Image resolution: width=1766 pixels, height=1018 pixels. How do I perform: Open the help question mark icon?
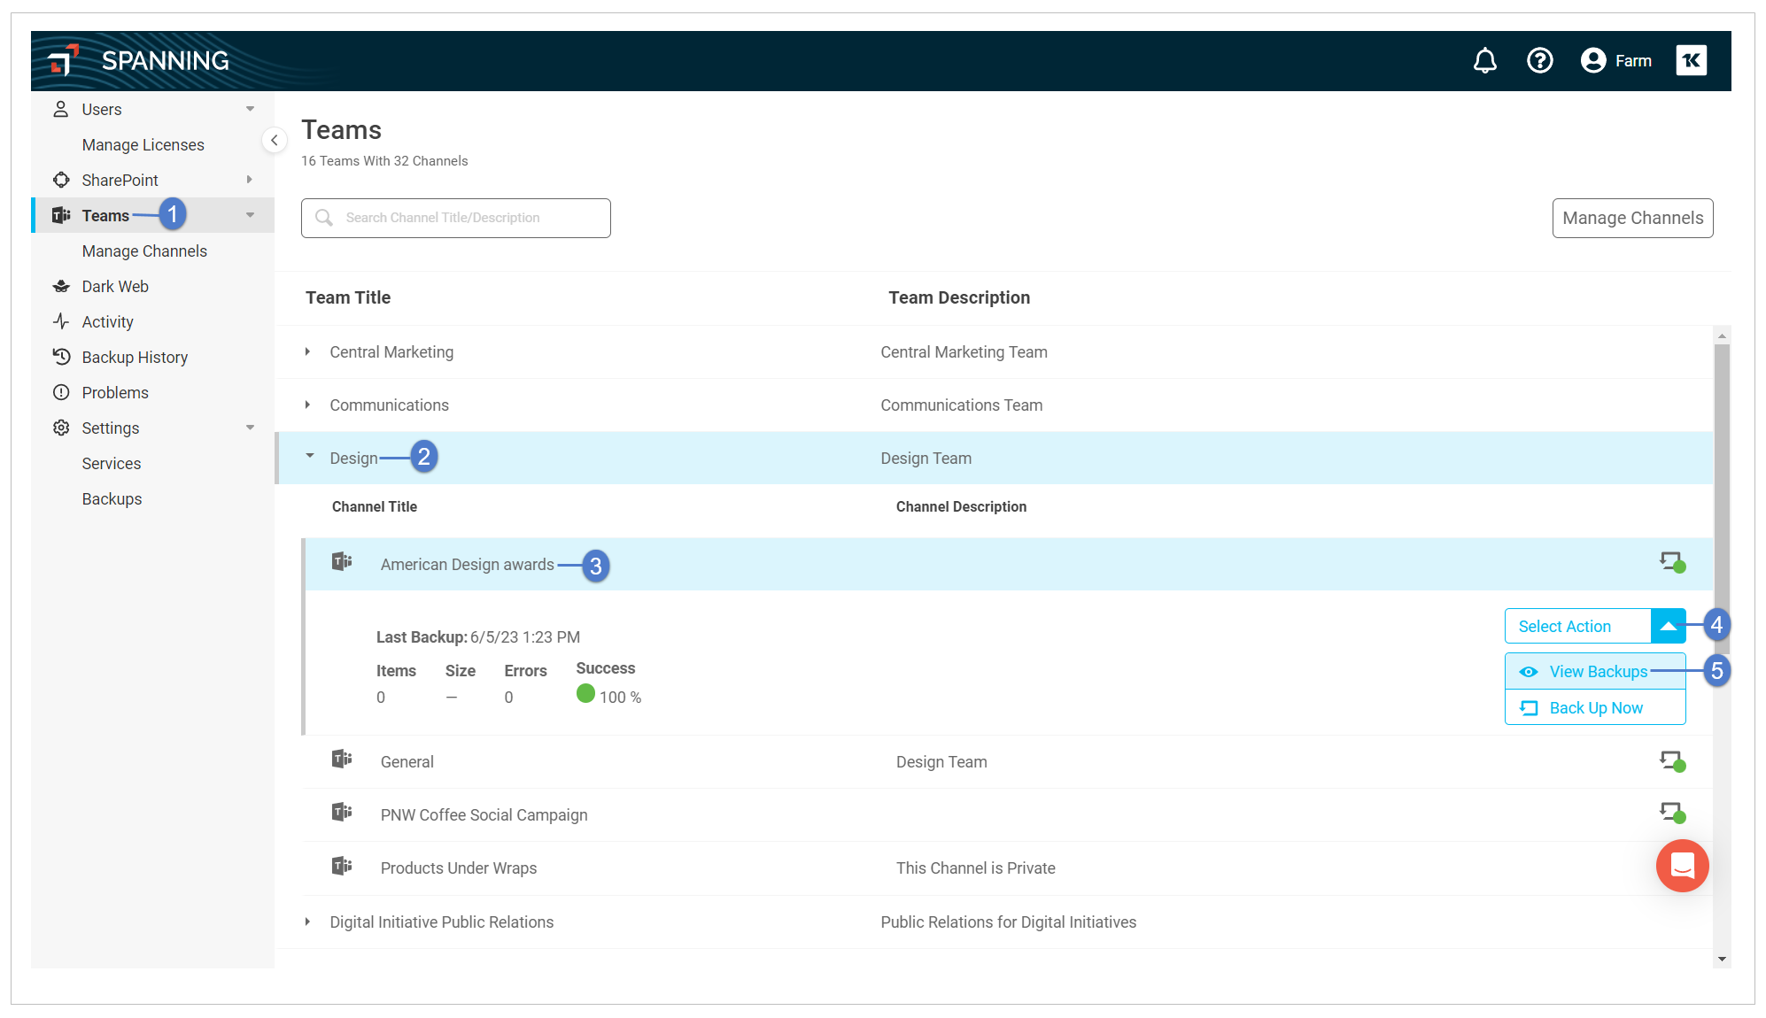(x=1540, y=61)
